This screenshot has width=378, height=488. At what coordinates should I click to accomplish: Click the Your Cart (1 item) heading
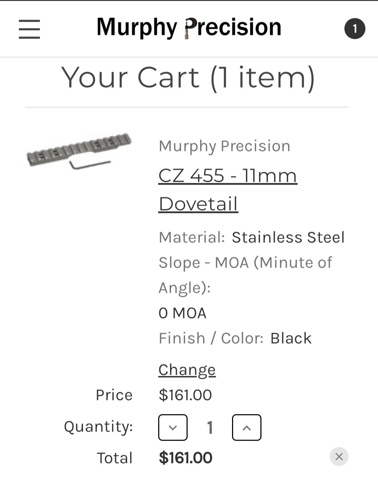pos(188,78)
